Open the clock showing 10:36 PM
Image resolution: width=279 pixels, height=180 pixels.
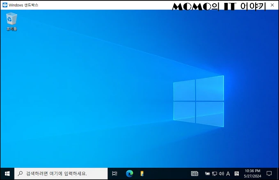pos(252,173)
